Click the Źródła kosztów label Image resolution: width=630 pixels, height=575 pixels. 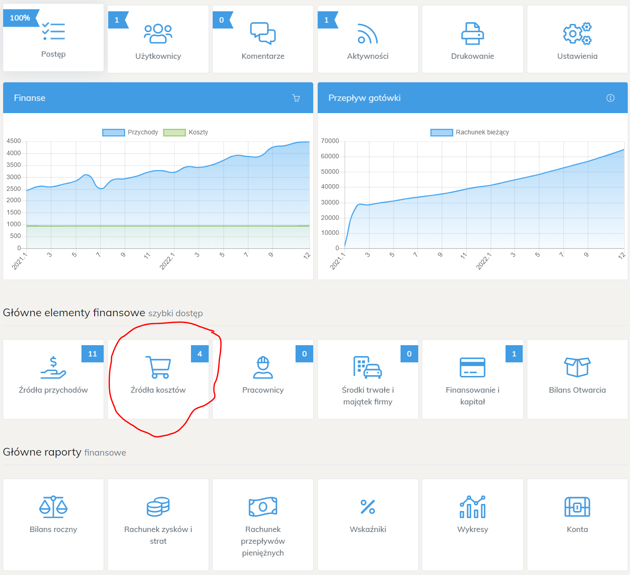point(158,390)
